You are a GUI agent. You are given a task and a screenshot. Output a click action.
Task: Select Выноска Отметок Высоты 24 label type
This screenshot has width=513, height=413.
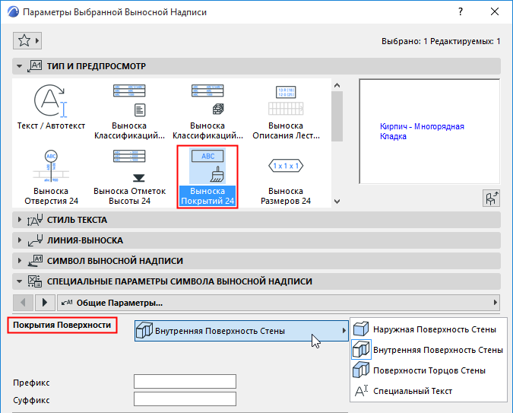[x=129, y=177]
